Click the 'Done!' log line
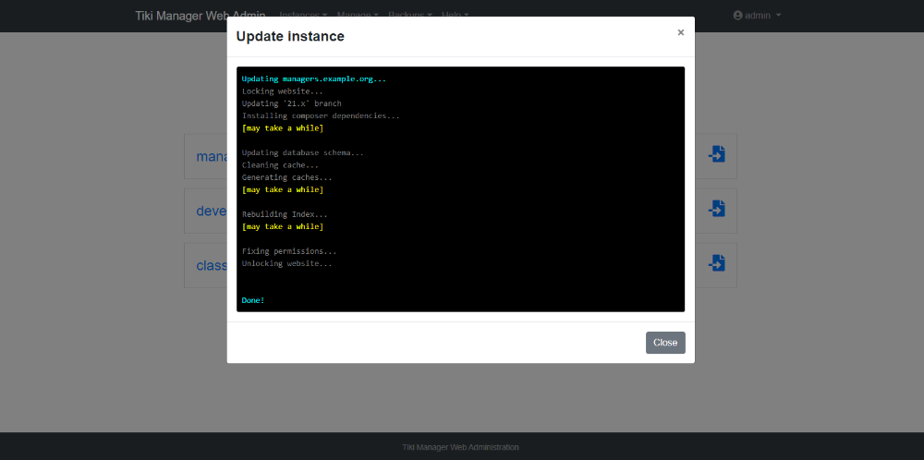Image resolution: width=924 pixels, height=460 pixels. [253, 300]
